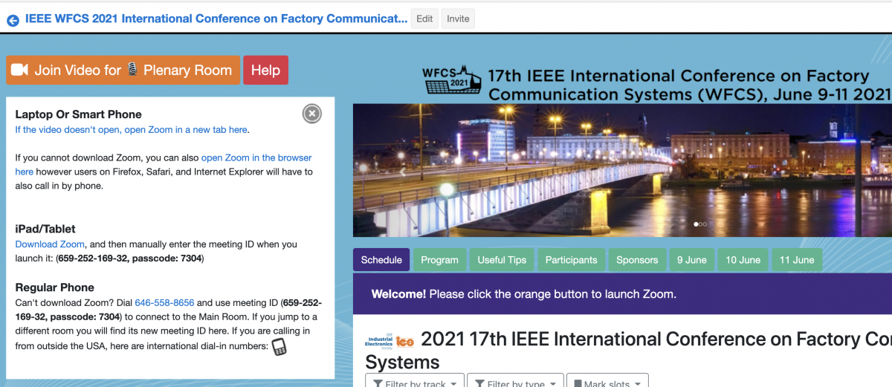Click the iPad/Tablet heading

[x=45, y=229]
